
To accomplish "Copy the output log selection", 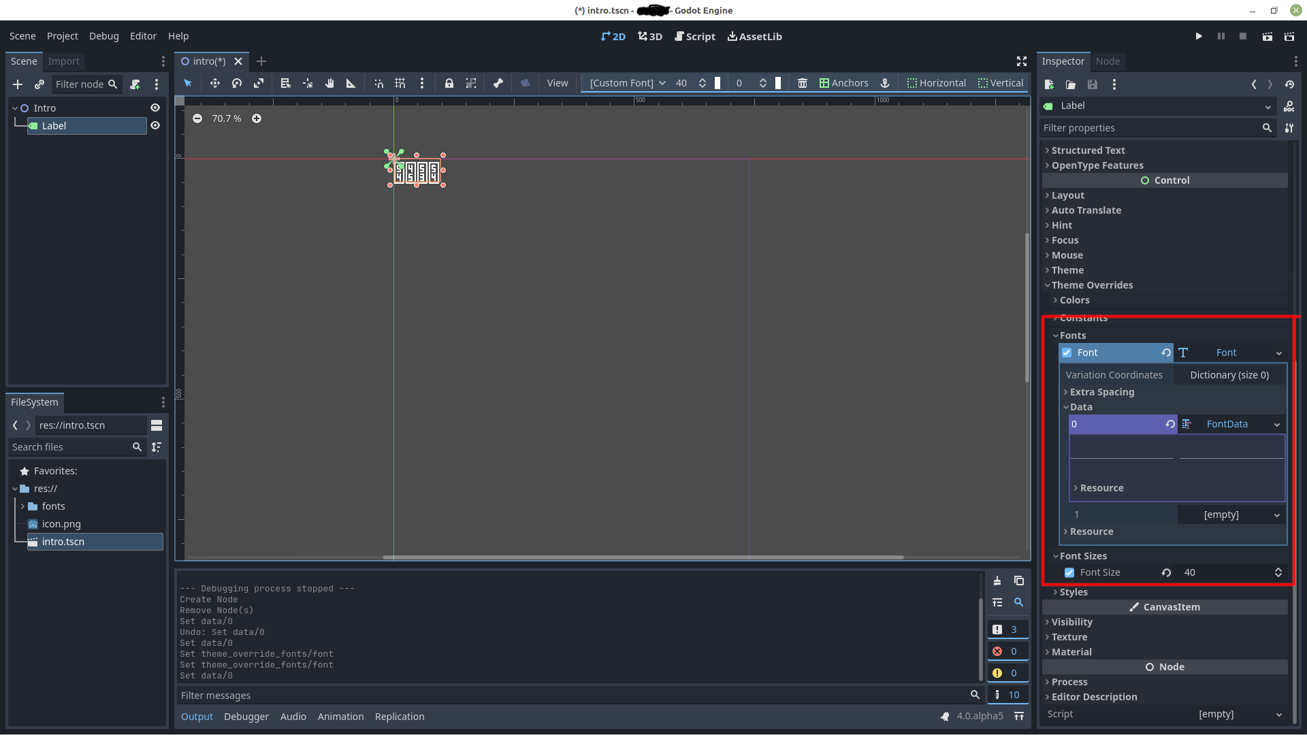I will (x=1019, y=581).
